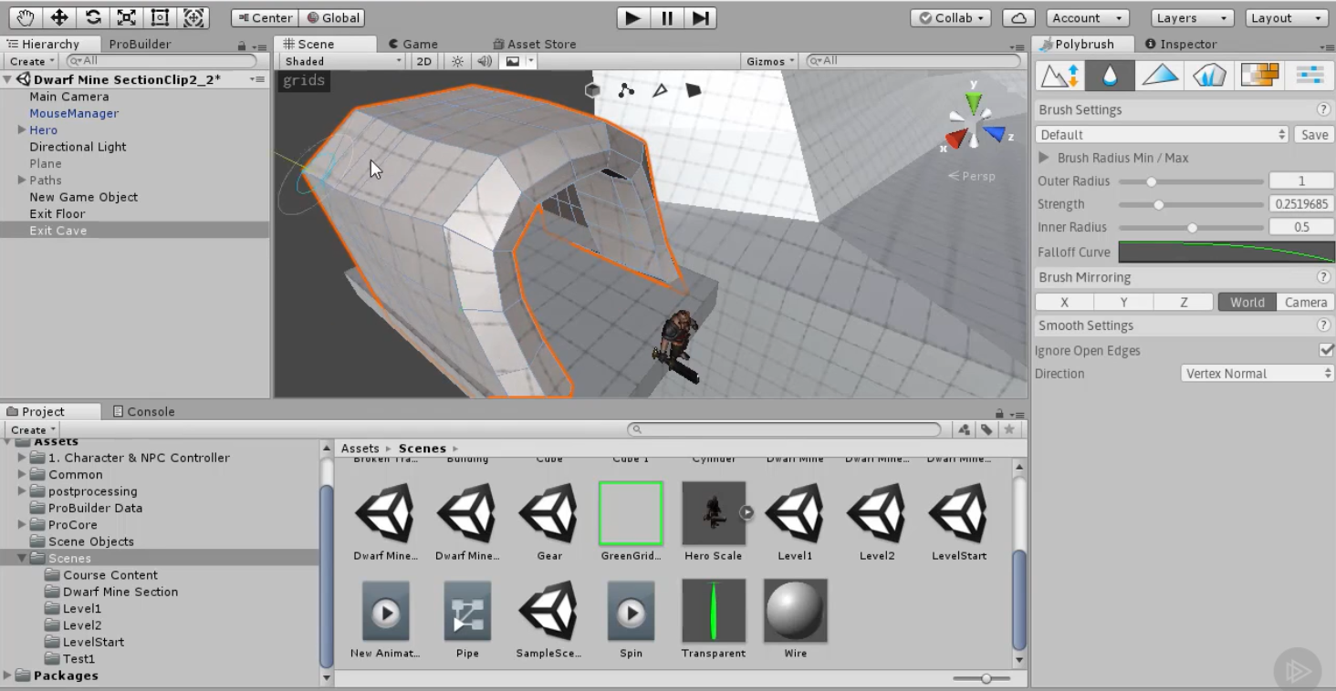
Task: Select Polybrush prefab scatter mode icon
Action: tap(1209, 76)
